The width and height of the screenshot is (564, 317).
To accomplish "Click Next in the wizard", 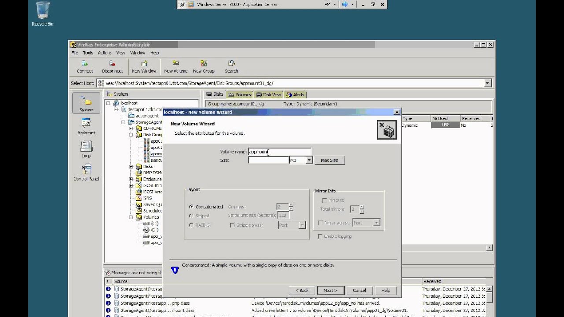I will tap(330, 291).
